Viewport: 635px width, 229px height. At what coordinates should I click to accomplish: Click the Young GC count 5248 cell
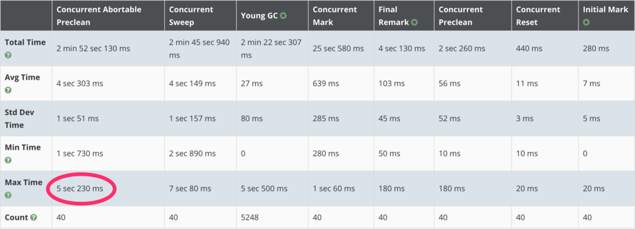coord(273,217)
